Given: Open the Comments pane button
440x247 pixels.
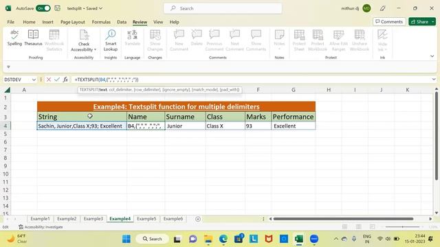Looking at the screenshot, I should click(389, 21).
